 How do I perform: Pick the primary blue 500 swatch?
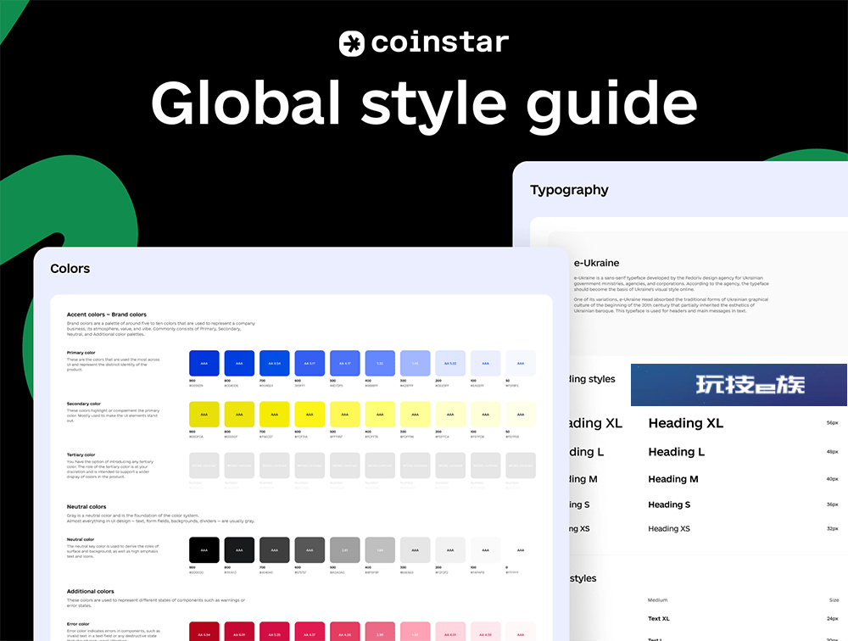tap(344, 363)
